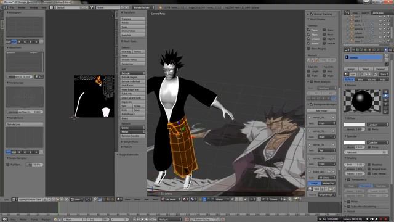Toggle the Seams overlay checkbox

(308, 44)
